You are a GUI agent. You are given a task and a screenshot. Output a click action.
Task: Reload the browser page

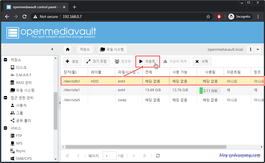24,17
